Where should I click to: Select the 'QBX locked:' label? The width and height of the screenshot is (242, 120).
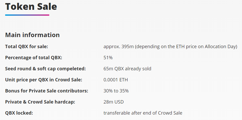19,113
